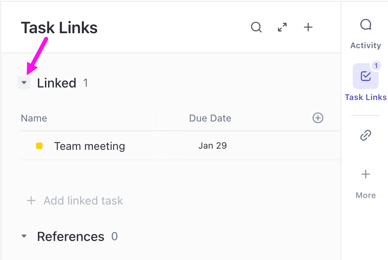Screen dimensions: 388x260
Task: Click the Task Links panel heading
Action: [x=59, y=28]
